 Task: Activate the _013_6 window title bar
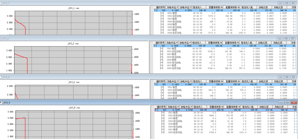click(x=132, y=77)
